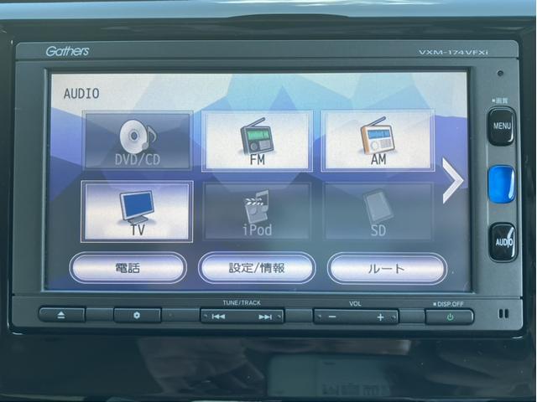
Task: Increase volume with plus button
Action: pyautogui.click(x=380, y=317)
